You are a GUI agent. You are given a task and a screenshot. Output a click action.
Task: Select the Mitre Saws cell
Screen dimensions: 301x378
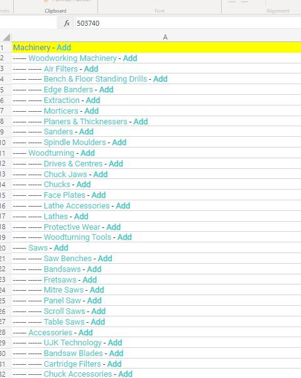[156, 289]
